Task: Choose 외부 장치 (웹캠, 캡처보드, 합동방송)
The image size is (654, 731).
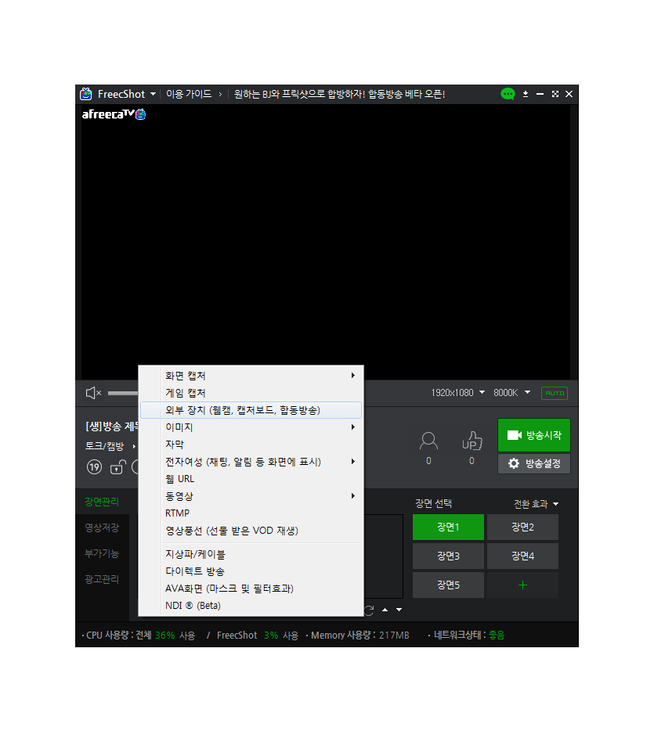Action: coord(251,410)
